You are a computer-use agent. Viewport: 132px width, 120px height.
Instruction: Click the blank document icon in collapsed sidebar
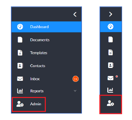click(111, 39)
